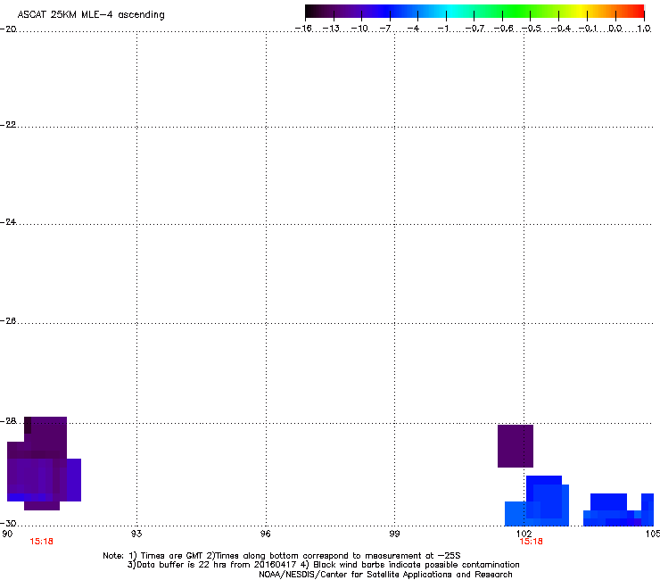The image size is (660, 580).
Task: Click the 96 longitude axis label
Action: pos(265,534)
